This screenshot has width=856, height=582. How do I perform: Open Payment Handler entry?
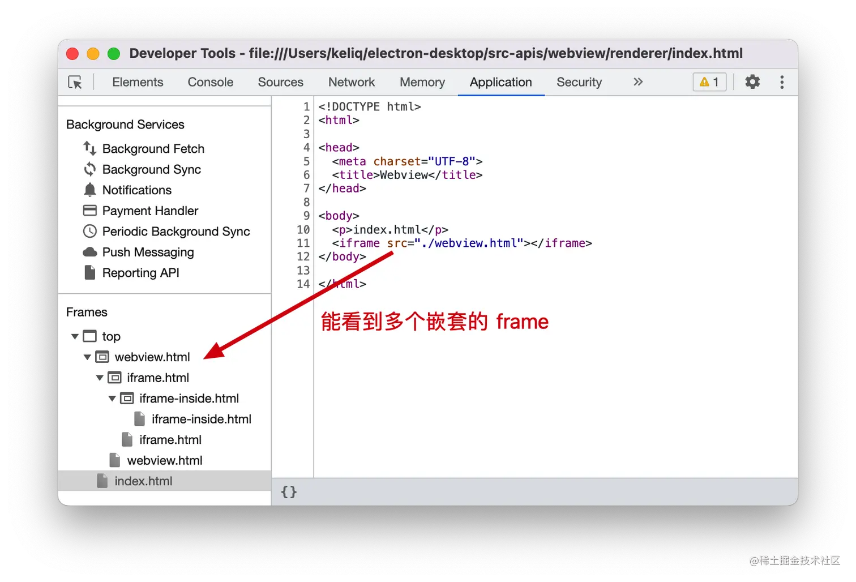point(151,211)
